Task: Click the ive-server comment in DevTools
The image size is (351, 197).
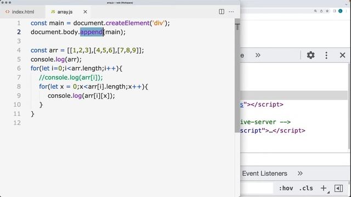Action: pyautogui.click(x=265, y=122)
